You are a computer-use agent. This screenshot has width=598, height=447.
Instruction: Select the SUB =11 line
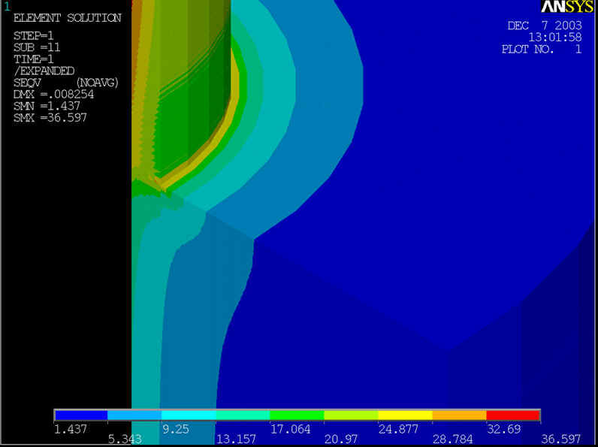[x=37, y=47]
